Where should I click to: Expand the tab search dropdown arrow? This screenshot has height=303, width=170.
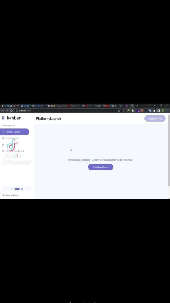(149, 106)
